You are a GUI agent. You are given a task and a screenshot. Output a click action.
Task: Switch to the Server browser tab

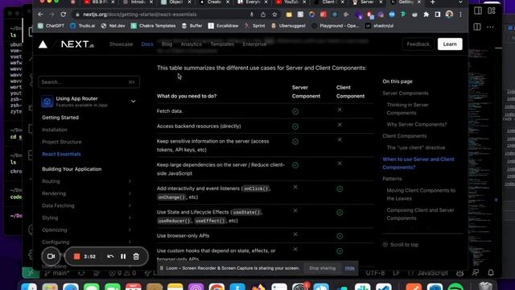(x=367, y=2)
